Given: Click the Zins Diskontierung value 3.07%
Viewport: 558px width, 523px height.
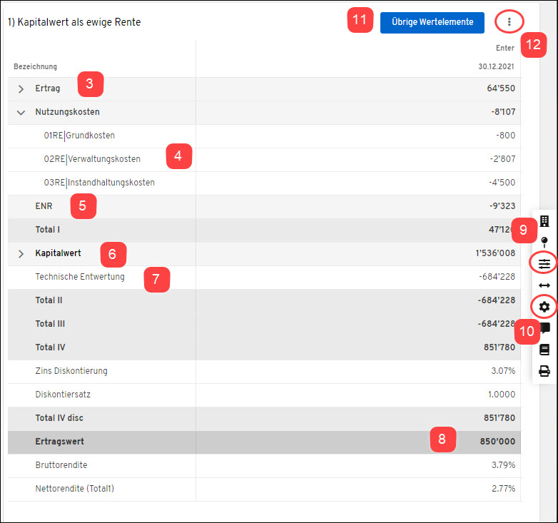Looking at the screenshot, I should pyautogui.click(x=502, y=371).
